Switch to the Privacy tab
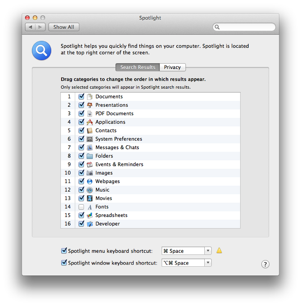 (x=172, y=67)
